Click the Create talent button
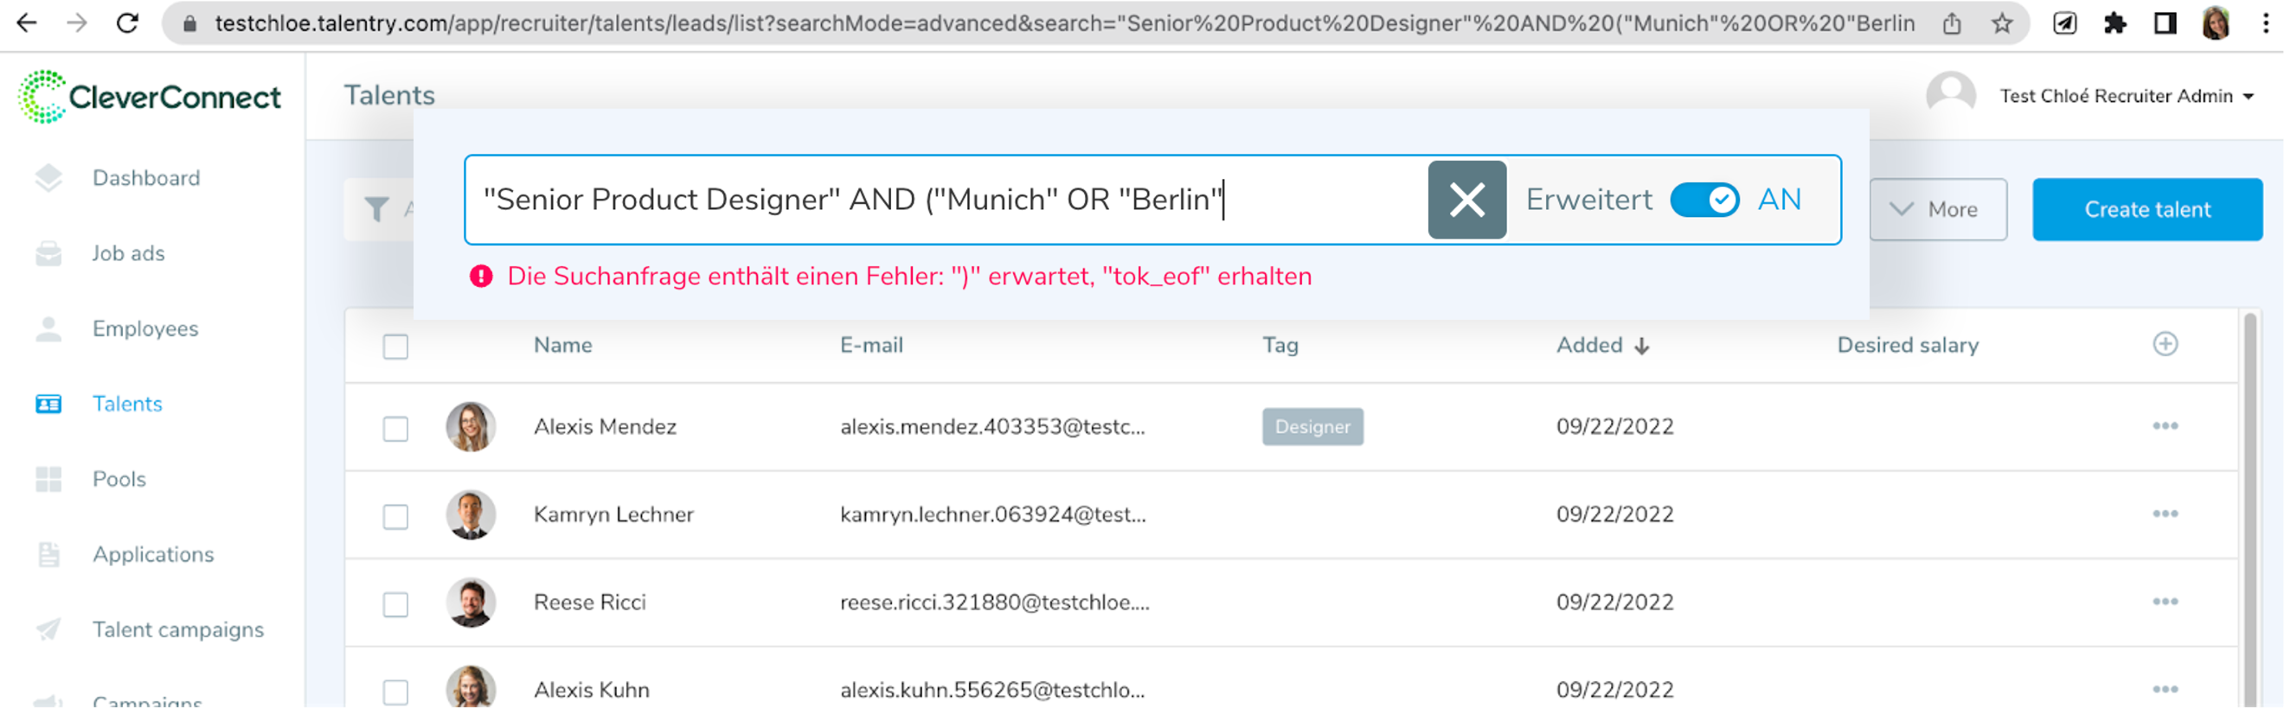This screenshot has height=708, width=2284. coord(2146,209)
